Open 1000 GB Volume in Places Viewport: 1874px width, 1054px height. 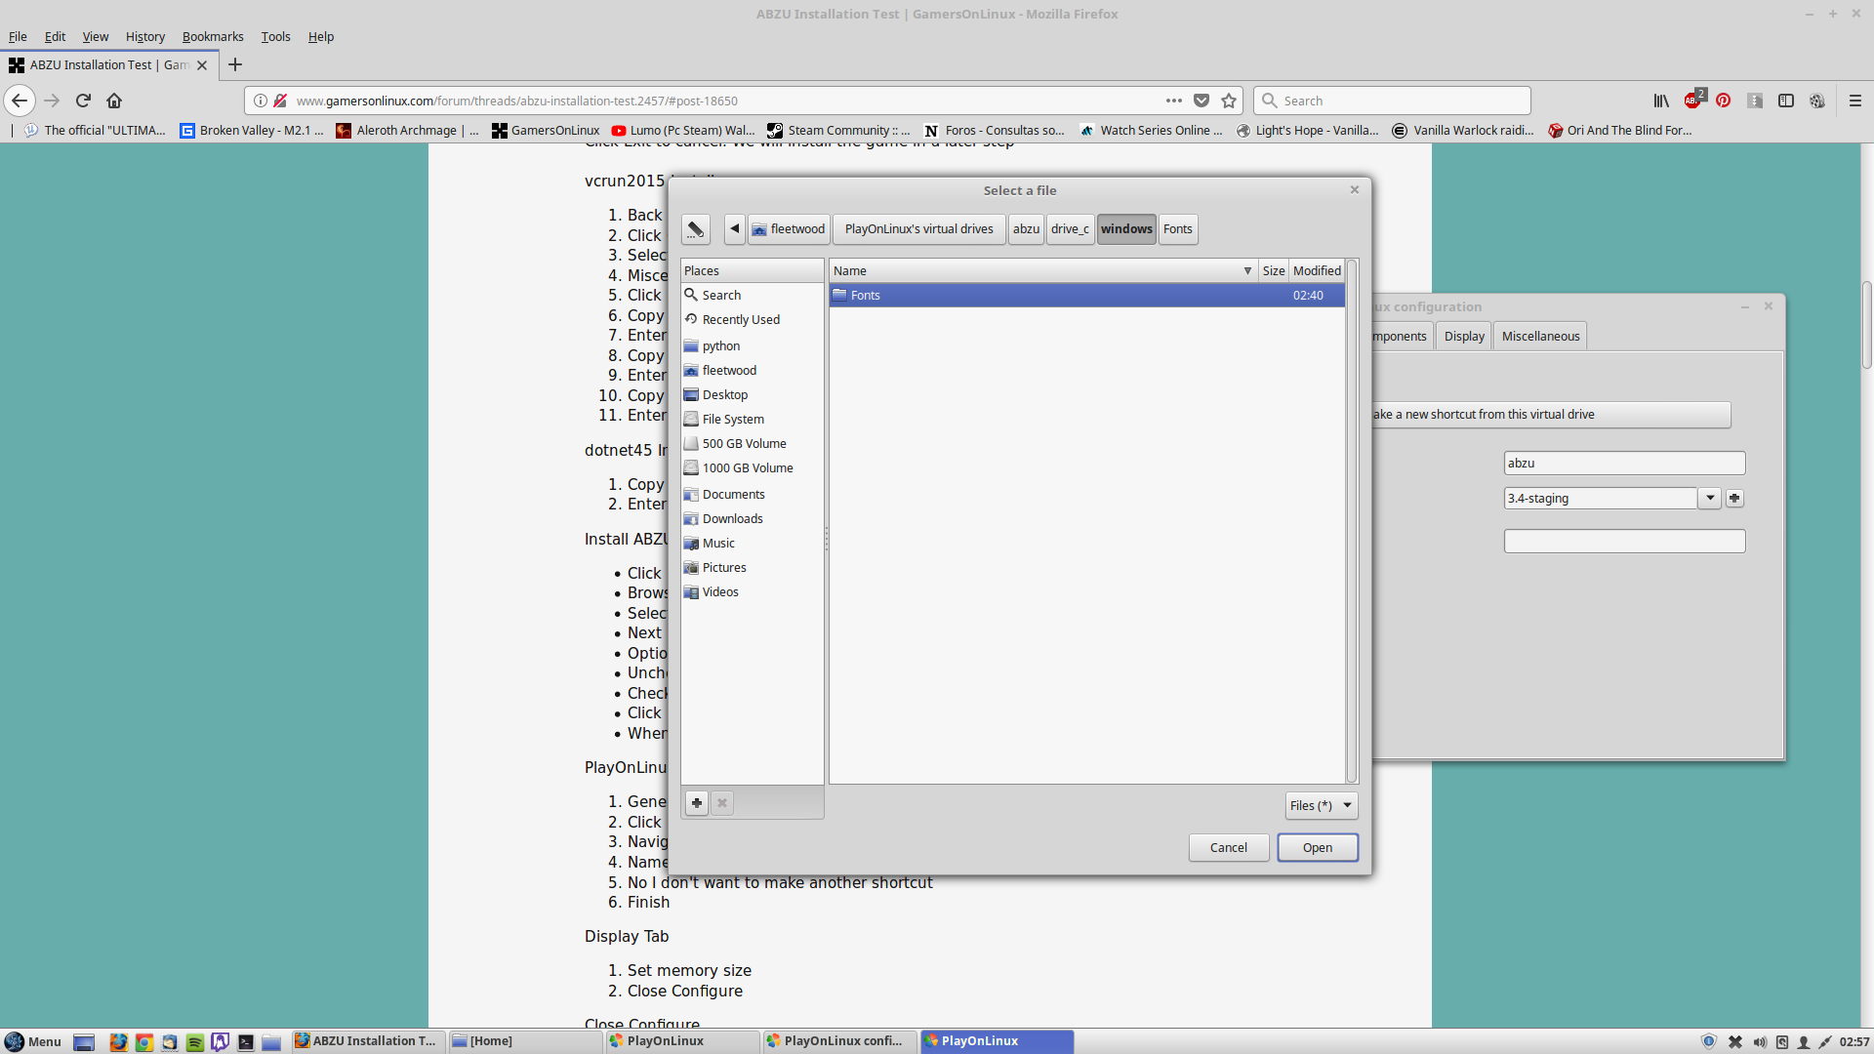pyautogui.click(x=752, y=467)
